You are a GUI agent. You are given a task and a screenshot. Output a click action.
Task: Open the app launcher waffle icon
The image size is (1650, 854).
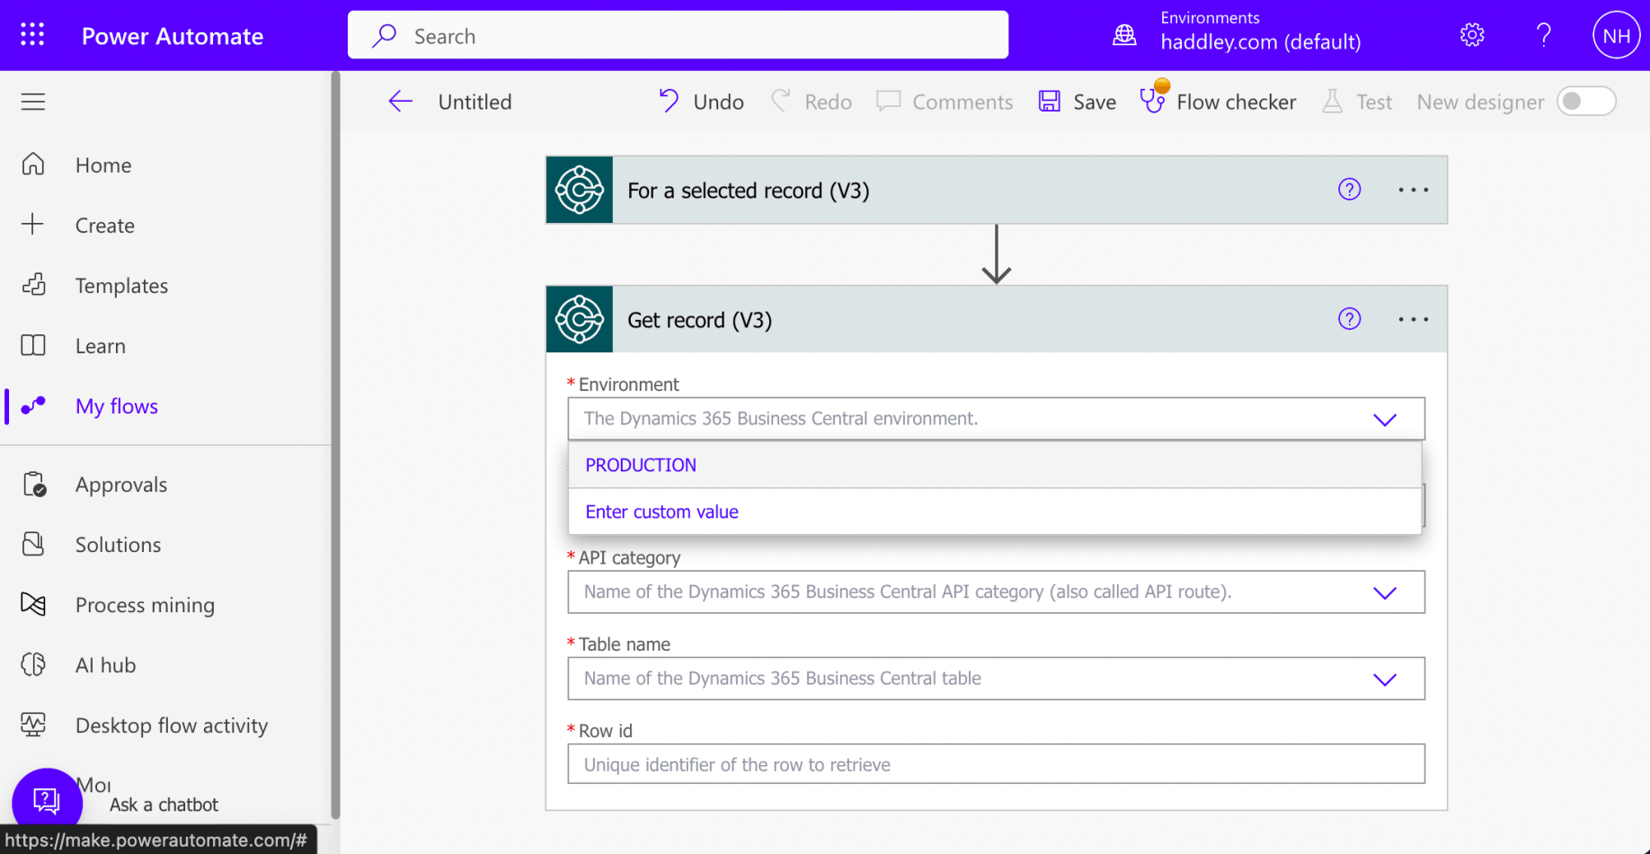click(x=32, y=35)
